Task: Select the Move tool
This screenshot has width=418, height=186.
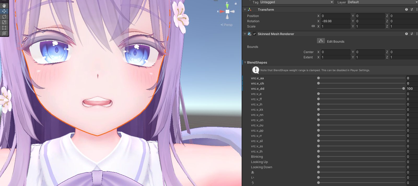Action: point(4,11)
